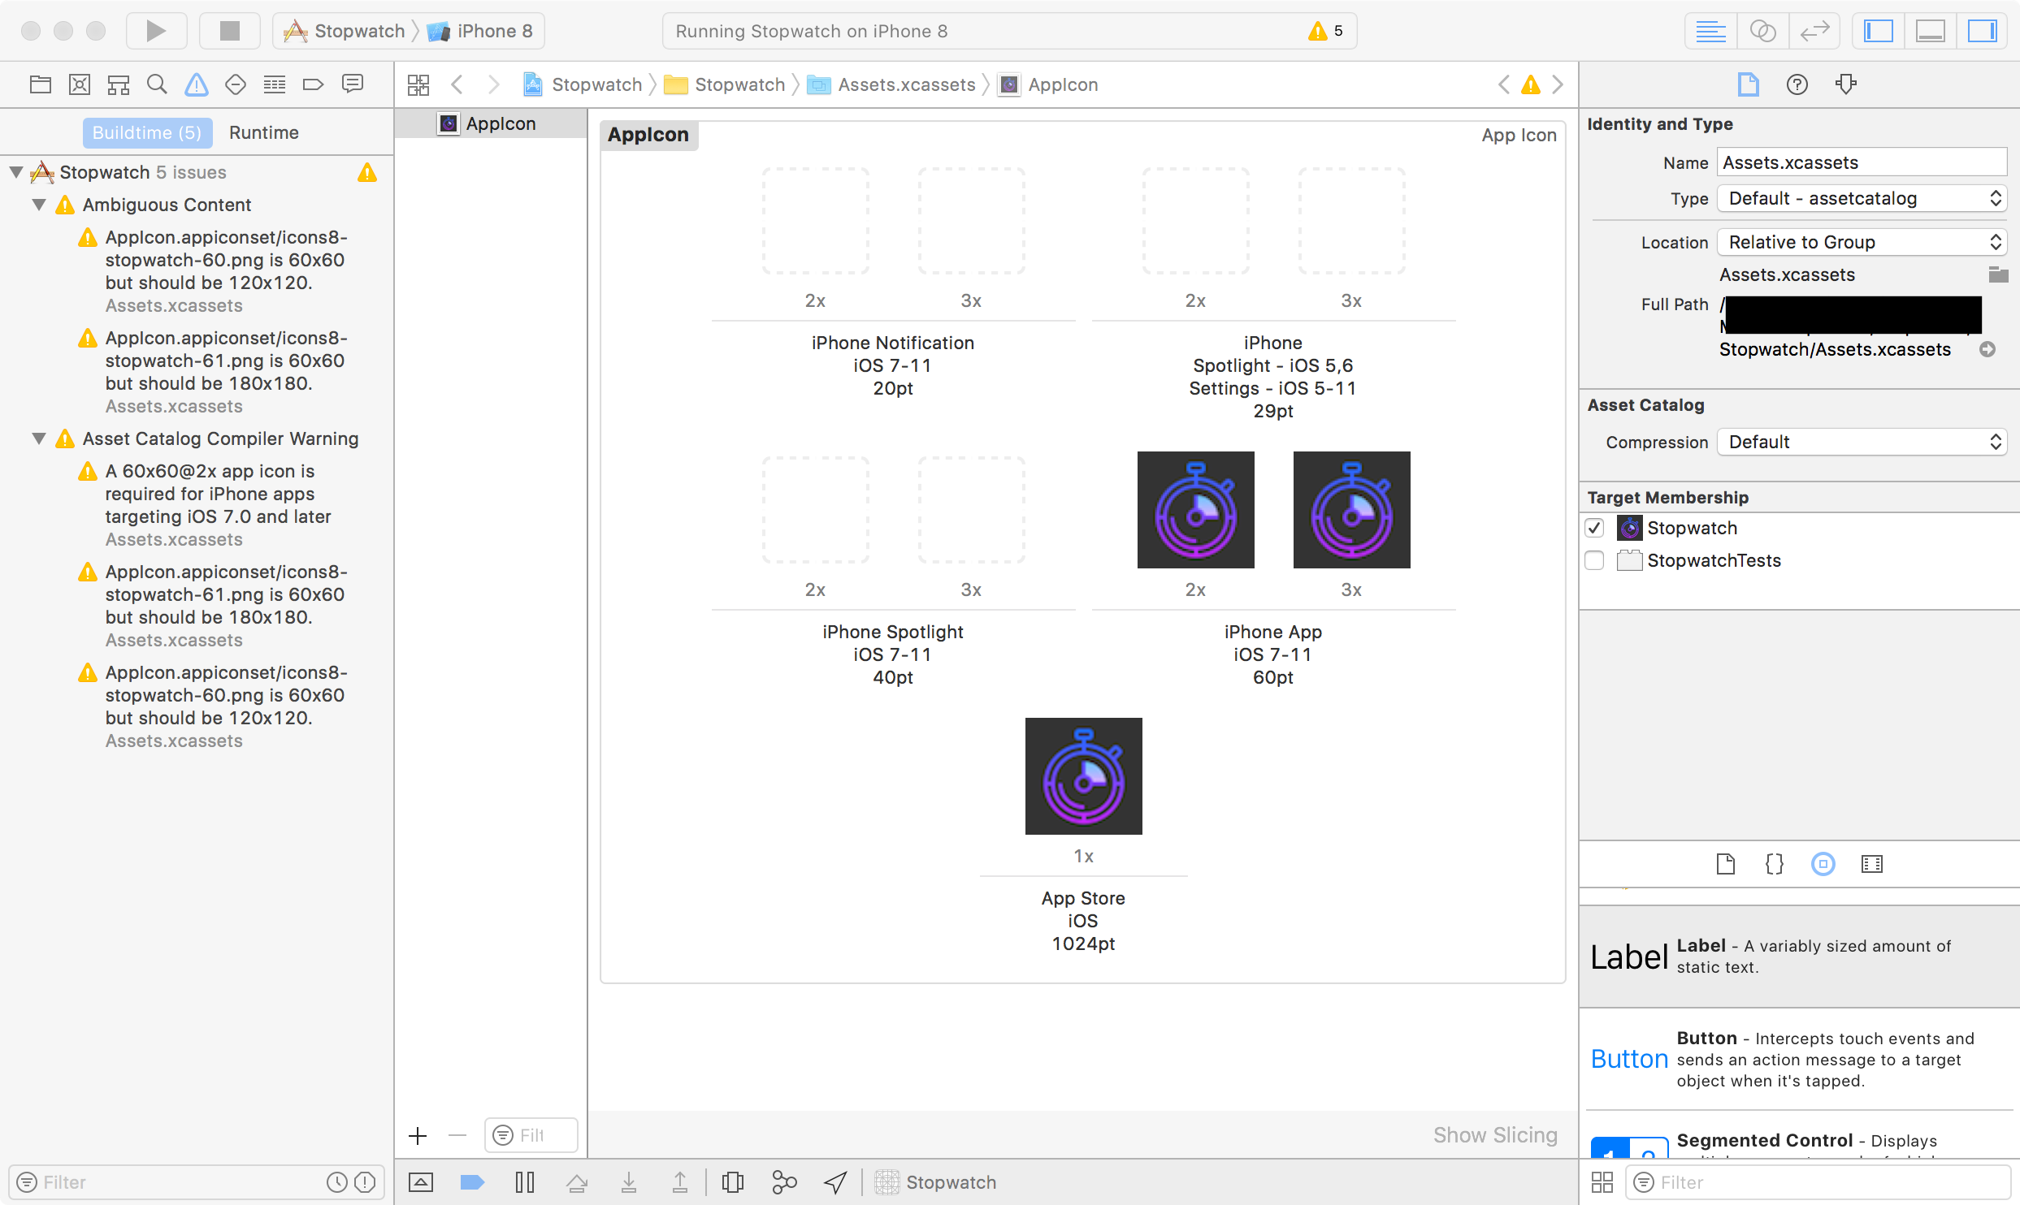Select the Breakpoint navigator icon
Viewport: 2020px width, 1205px height.
tap(313, 84)
